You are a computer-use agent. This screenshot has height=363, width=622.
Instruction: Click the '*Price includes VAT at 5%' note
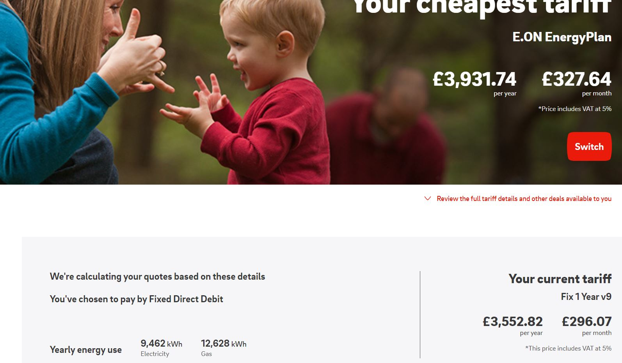[x=575, y=109]
